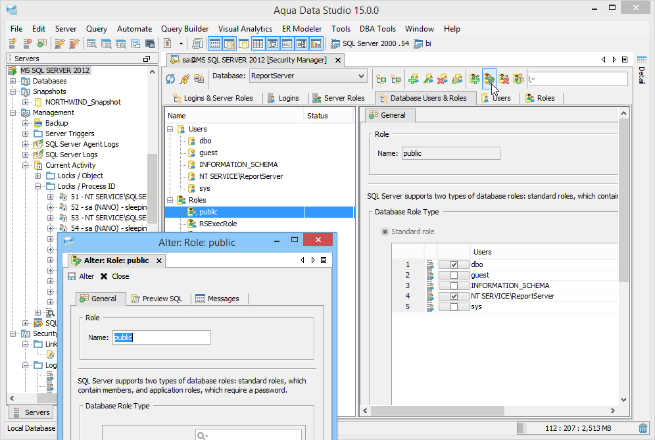Click the Role Properties icon
The width and height of the screenshot is (655, 440).
tap(518, 78)
